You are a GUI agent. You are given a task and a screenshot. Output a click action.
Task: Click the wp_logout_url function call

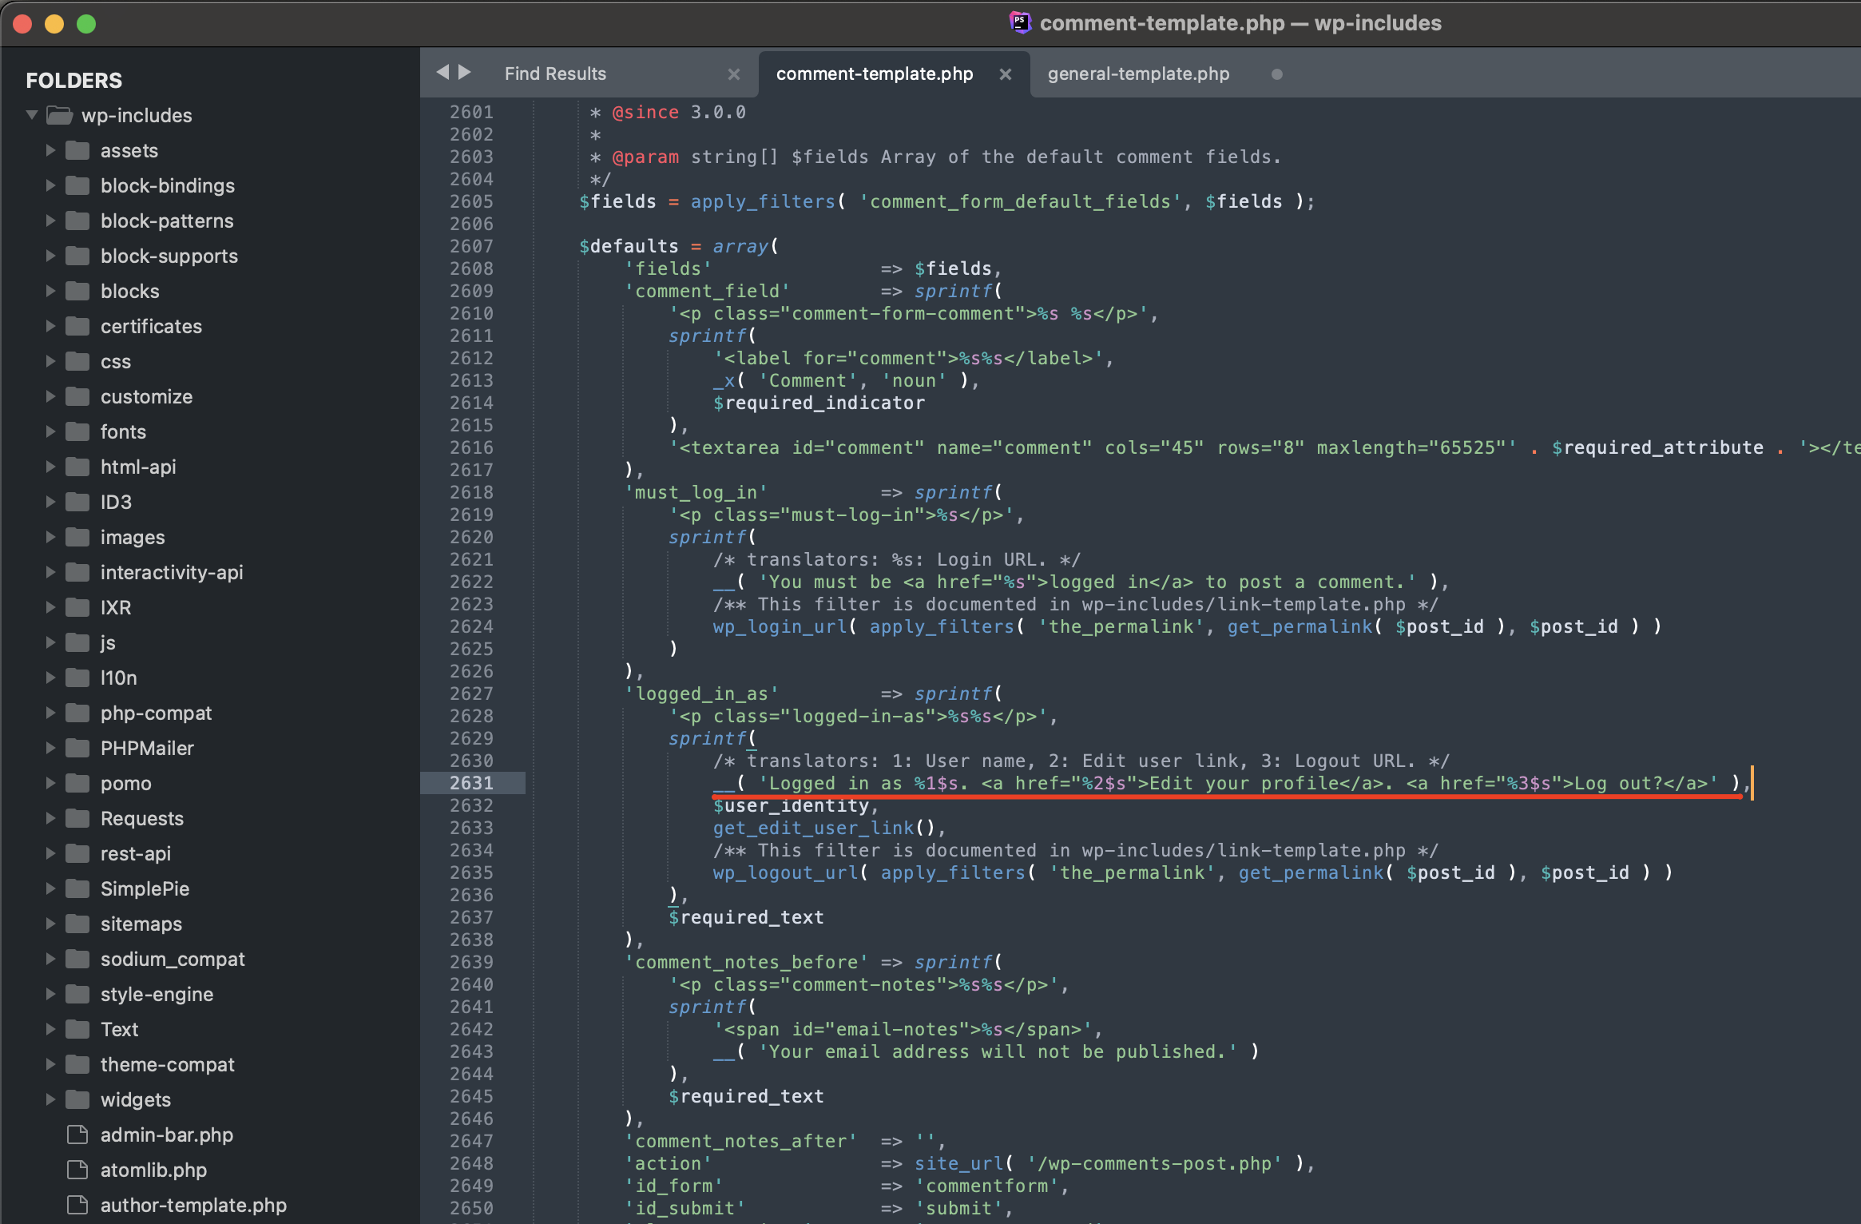[785, 872]
